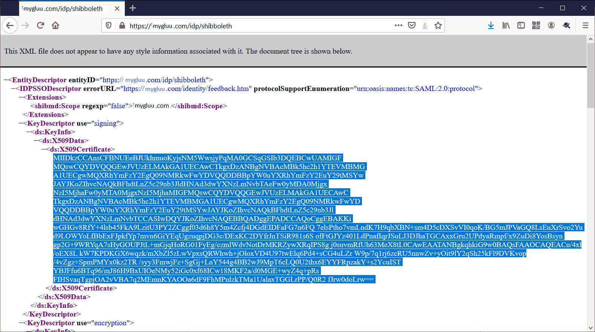
Task: Click the entityID attribute value
Action: coord(154,80)
